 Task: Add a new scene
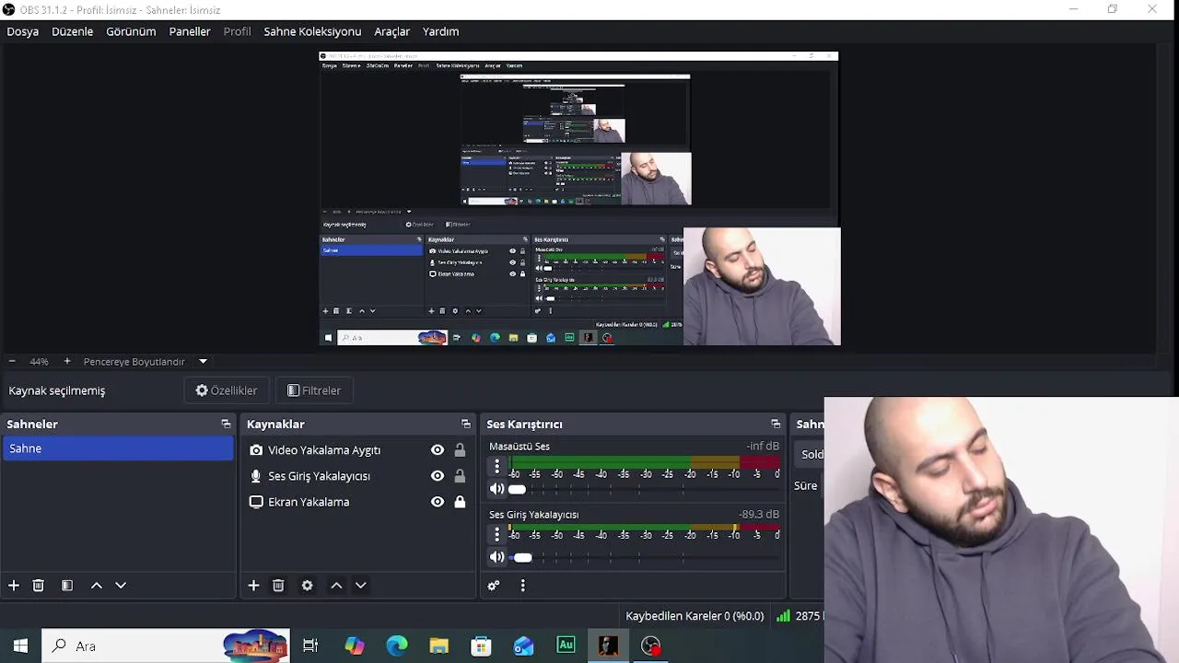pos(14,586)
